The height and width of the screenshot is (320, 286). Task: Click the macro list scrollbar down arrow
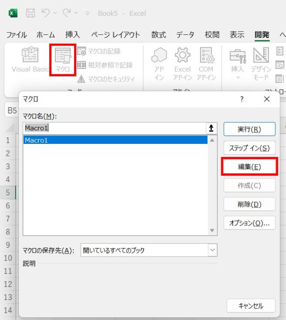pos(212,231)
